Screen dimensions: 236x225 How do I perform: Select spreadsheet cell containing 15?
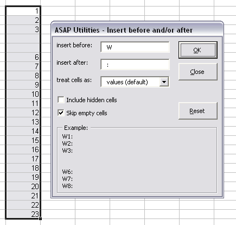pyautogui.click(x=23, y=140)
